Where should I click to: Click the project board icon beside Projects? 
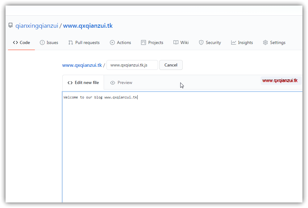pyautogui.click(x=143, y=42)
